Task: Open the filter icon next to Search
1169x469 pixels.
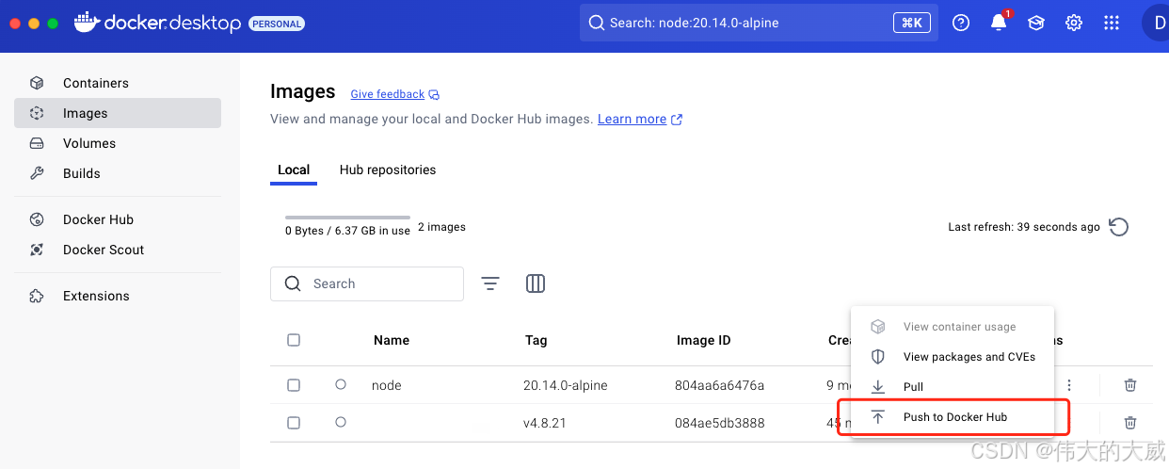Action: pyautogui.click(x=490, y=283)
